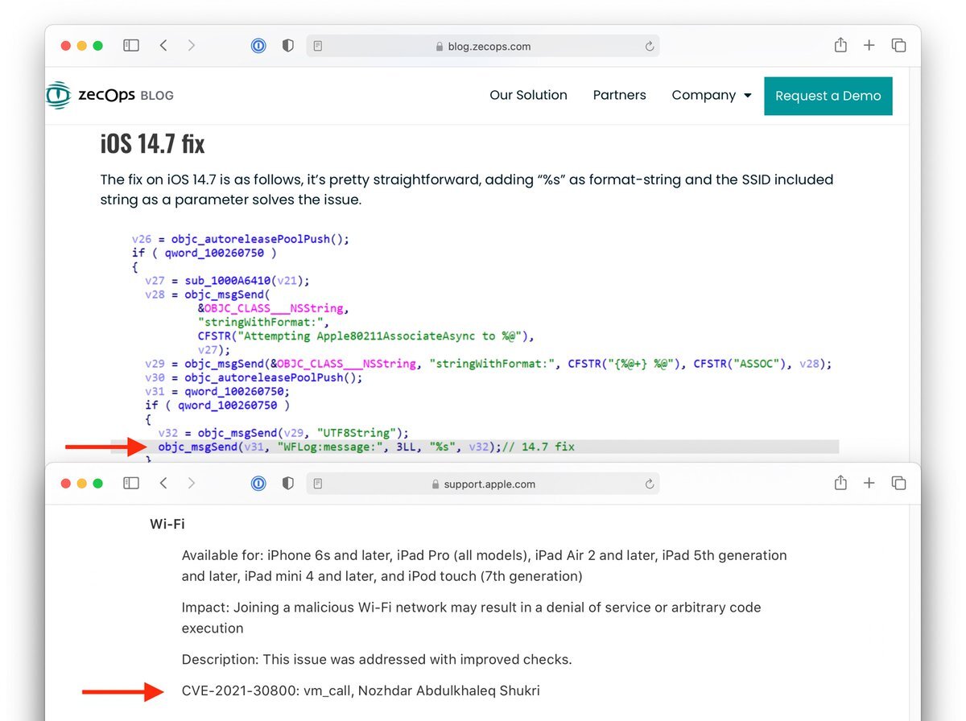Go forward in zecops blog window
Screen dimensions: 966x721
[x=192, y=46]
